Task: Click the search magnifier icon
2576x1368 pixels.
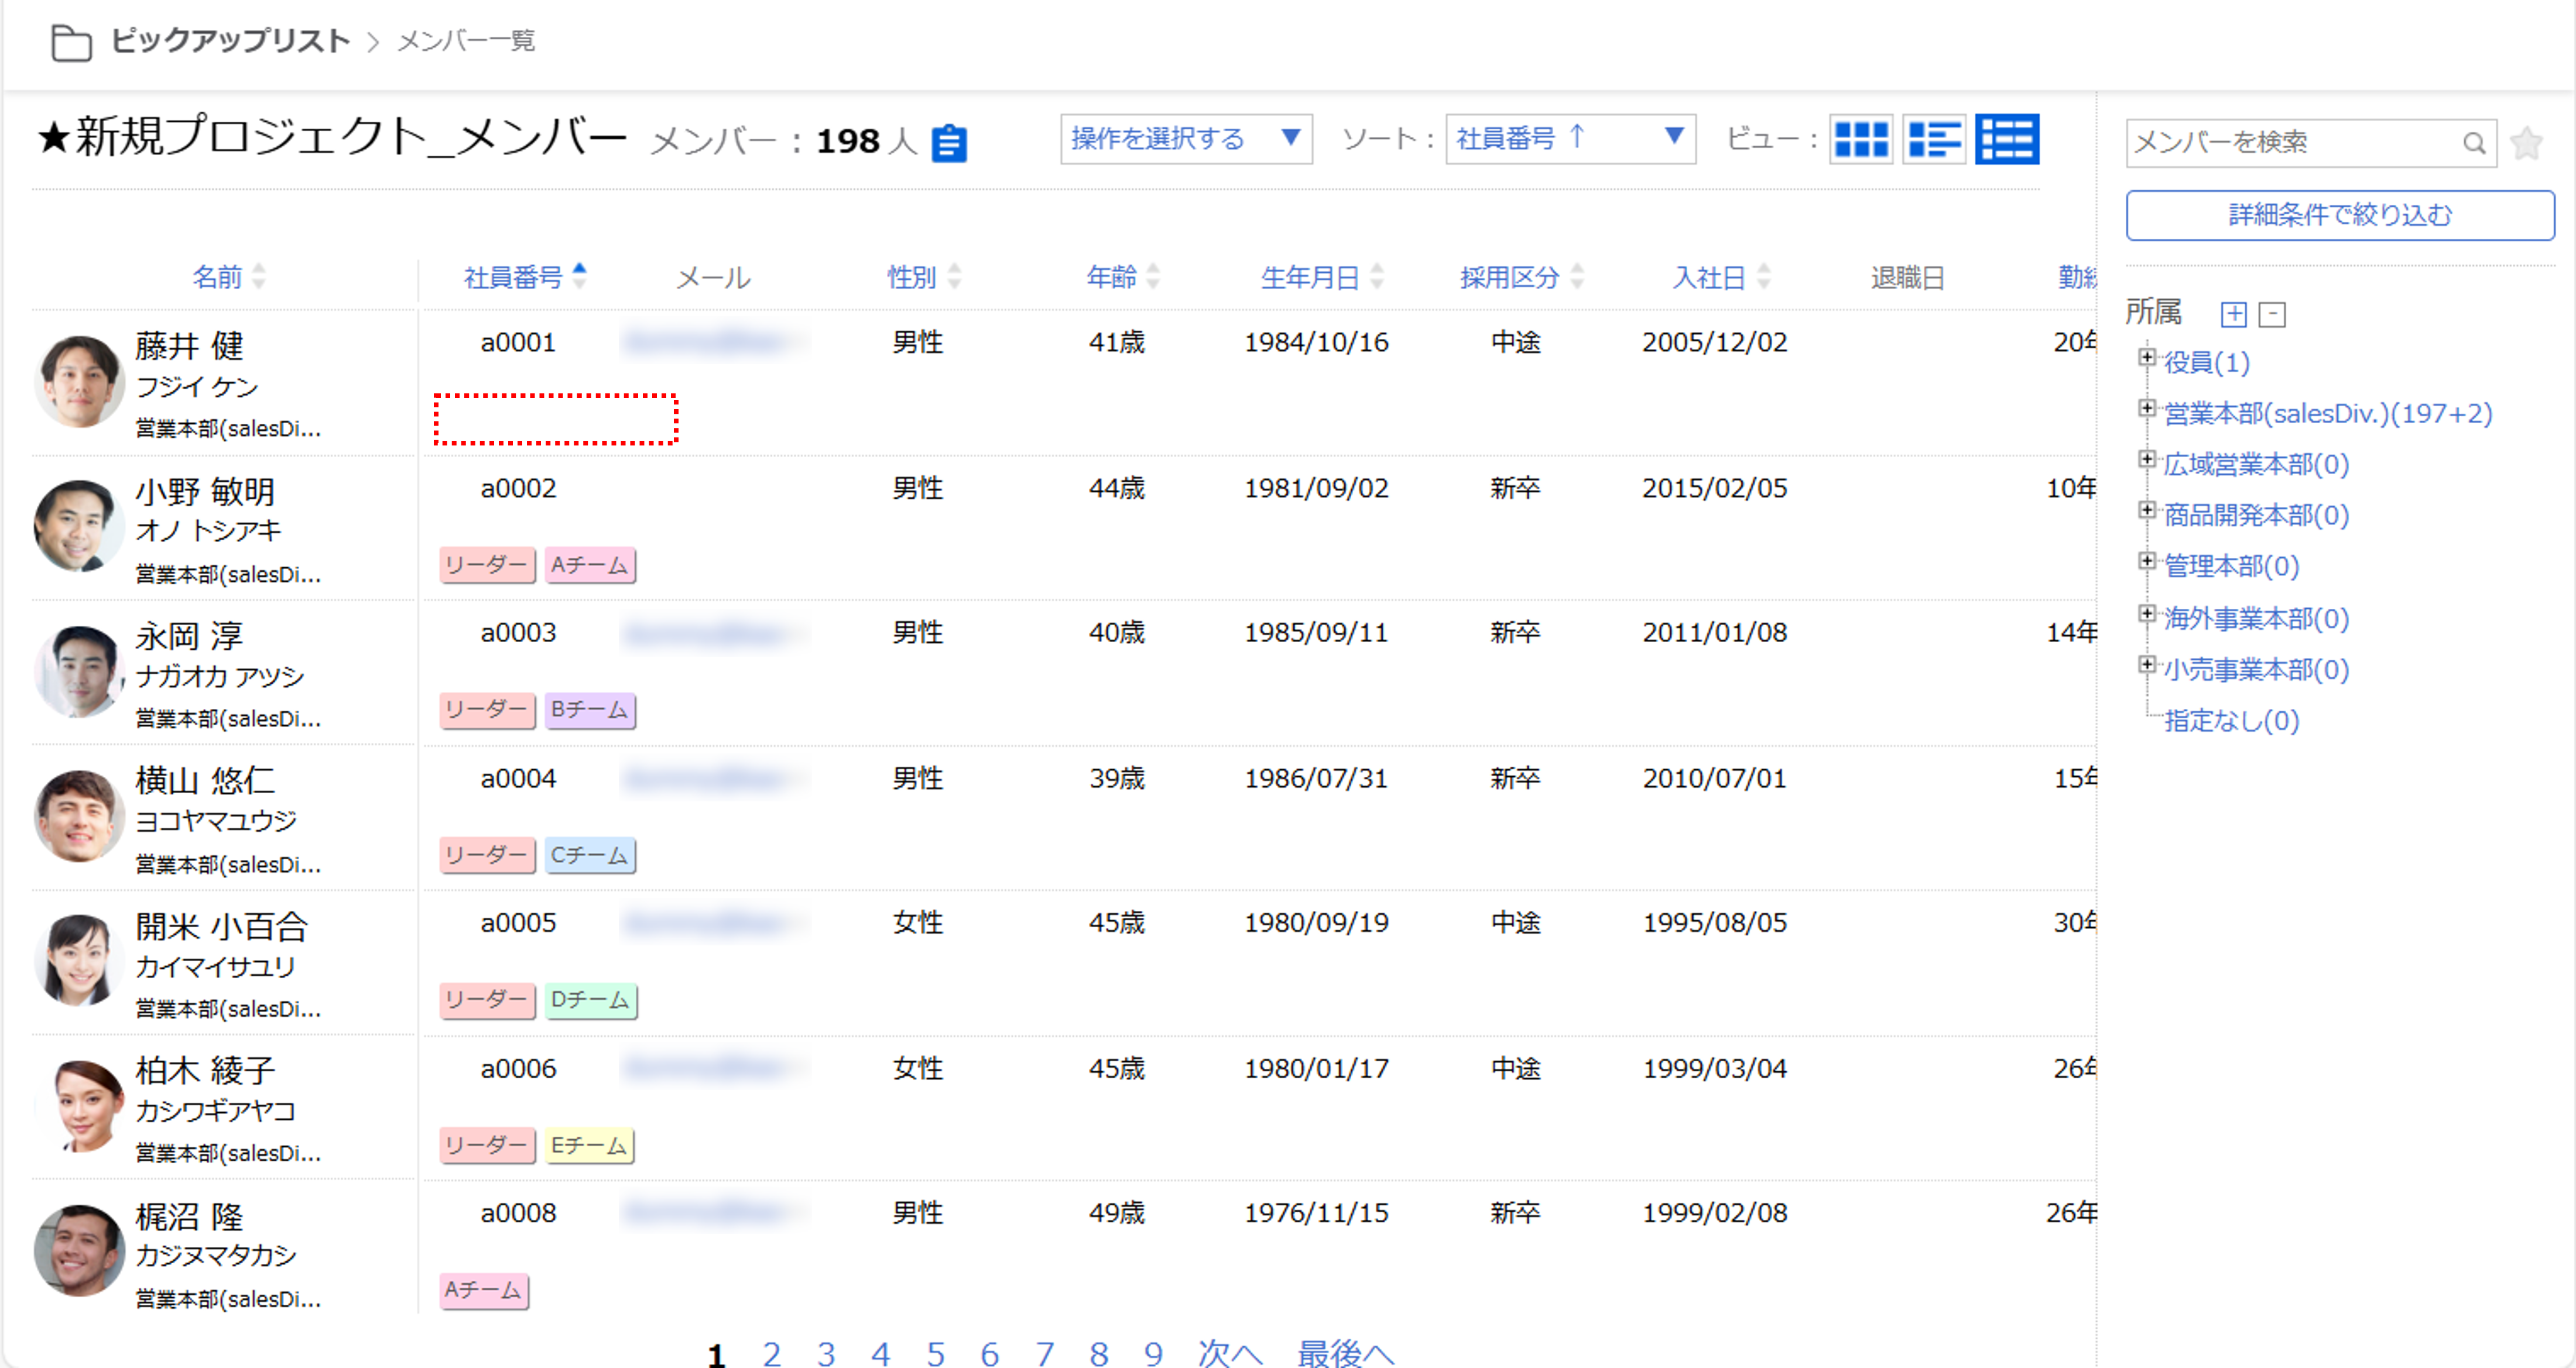Action: 2473,143
